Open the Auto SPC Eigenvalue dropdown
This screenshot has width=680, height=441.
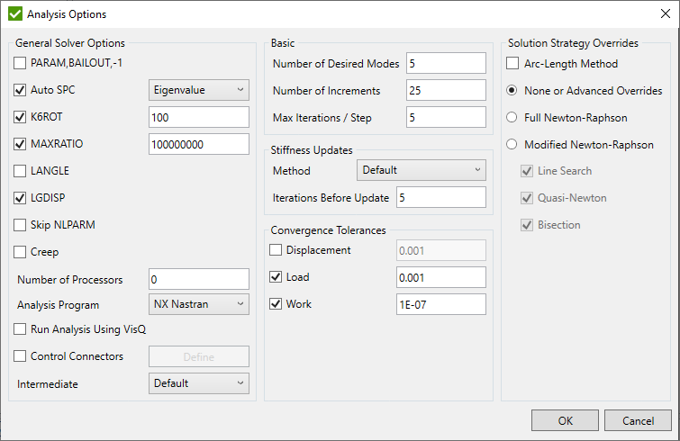198,89
